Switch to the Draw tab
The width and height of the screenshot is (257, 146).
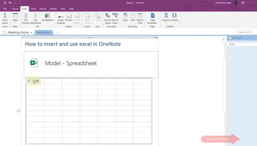pos(33,9)
